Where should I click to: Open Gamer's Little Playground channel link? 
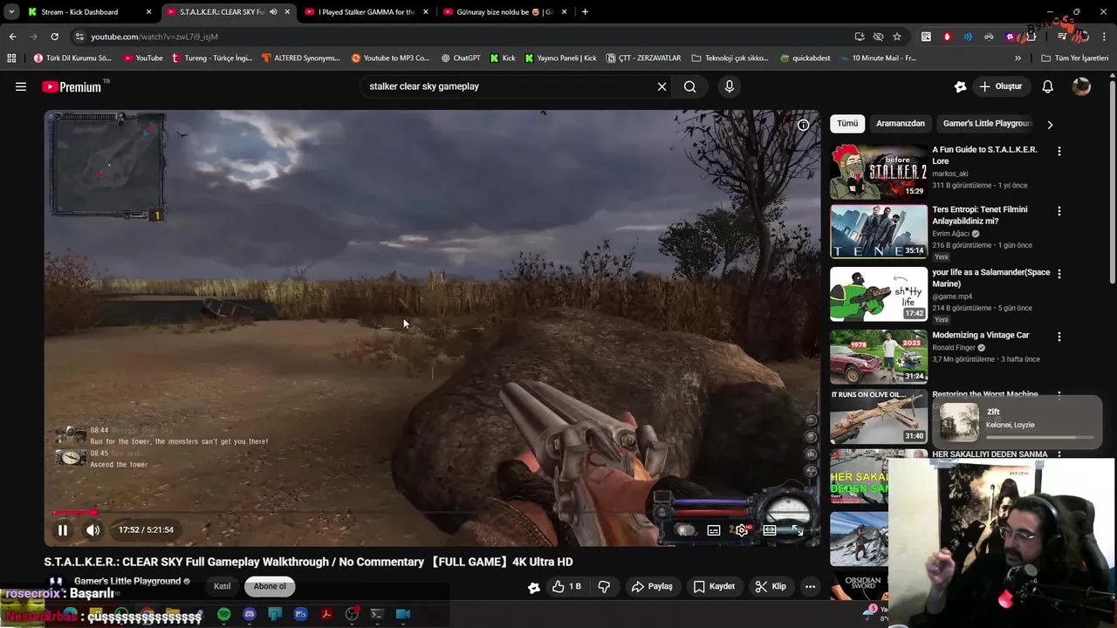tap(127, 581)
